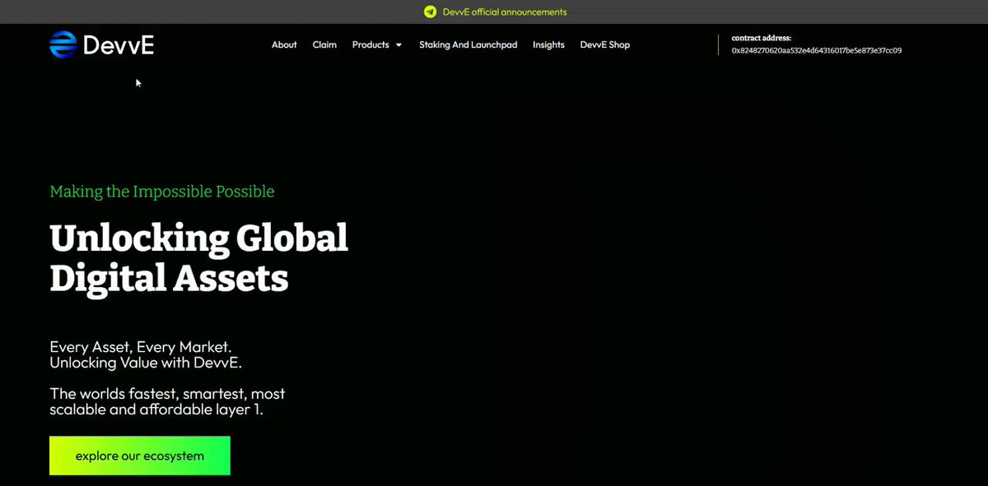988x486 pixels.
Task: Go to the Claim page
Action: [324, 44]
